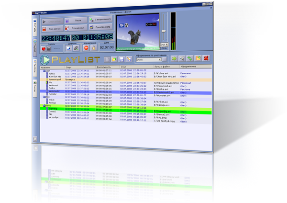Click the video preview thumbnail
Image resolution: width=287 pixels, height=203 pixels.
(x=138, y=32)
